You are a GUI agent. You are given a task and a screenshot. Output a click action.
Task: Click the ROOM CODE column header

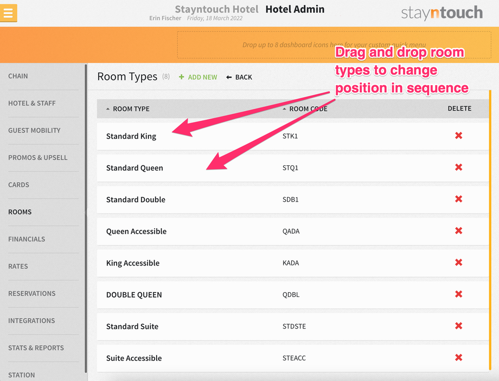pos(308,109)
